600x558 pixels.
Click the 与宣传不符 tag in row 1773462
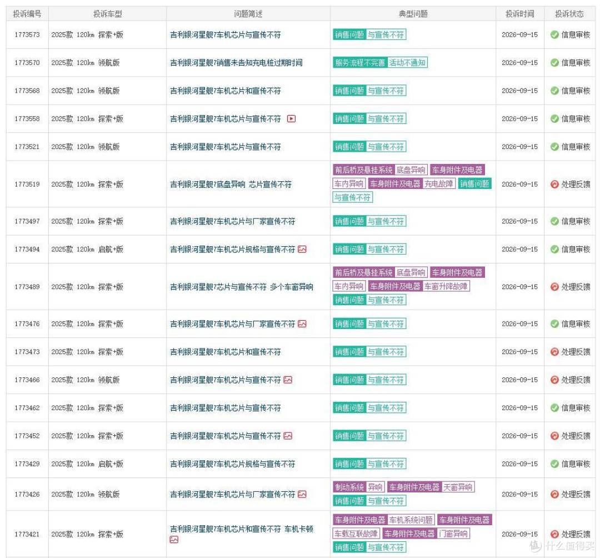point(386,407)
